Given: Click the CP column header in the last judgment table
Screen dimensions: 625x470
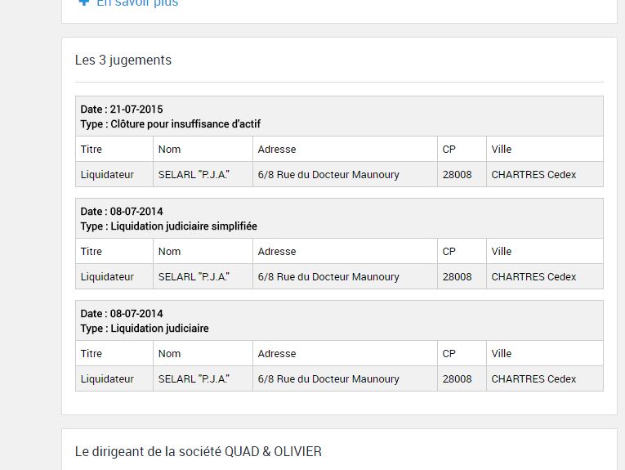Looking at the screenshot, I should [x=449, y=354].
